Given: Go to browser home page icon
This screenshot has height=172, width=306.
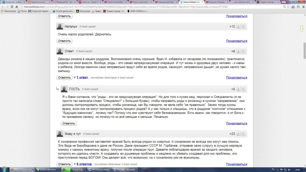Looking at the screenshot, I should click(17, 7).
